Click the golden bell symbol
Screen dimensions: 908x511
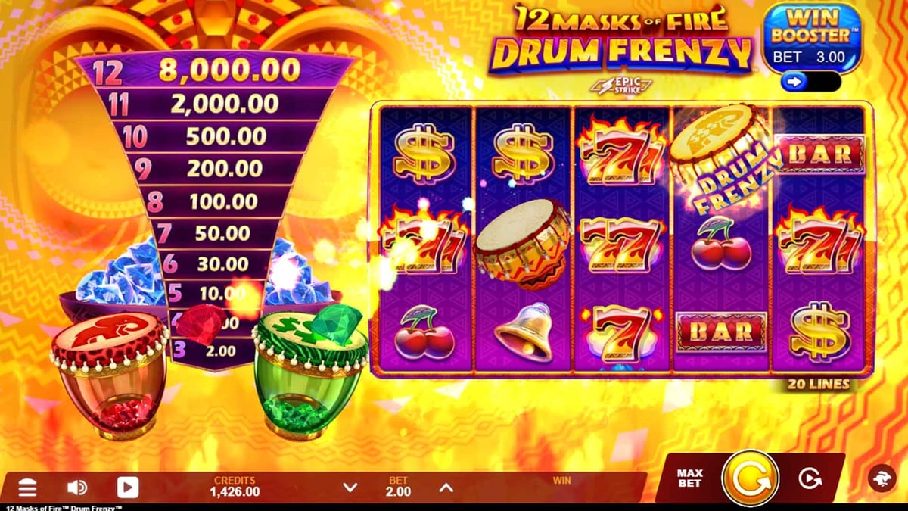(524, 332)
